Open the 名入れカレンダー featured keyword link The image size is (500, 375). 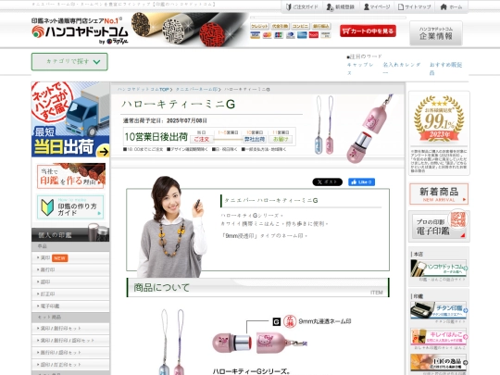point(402,69)
